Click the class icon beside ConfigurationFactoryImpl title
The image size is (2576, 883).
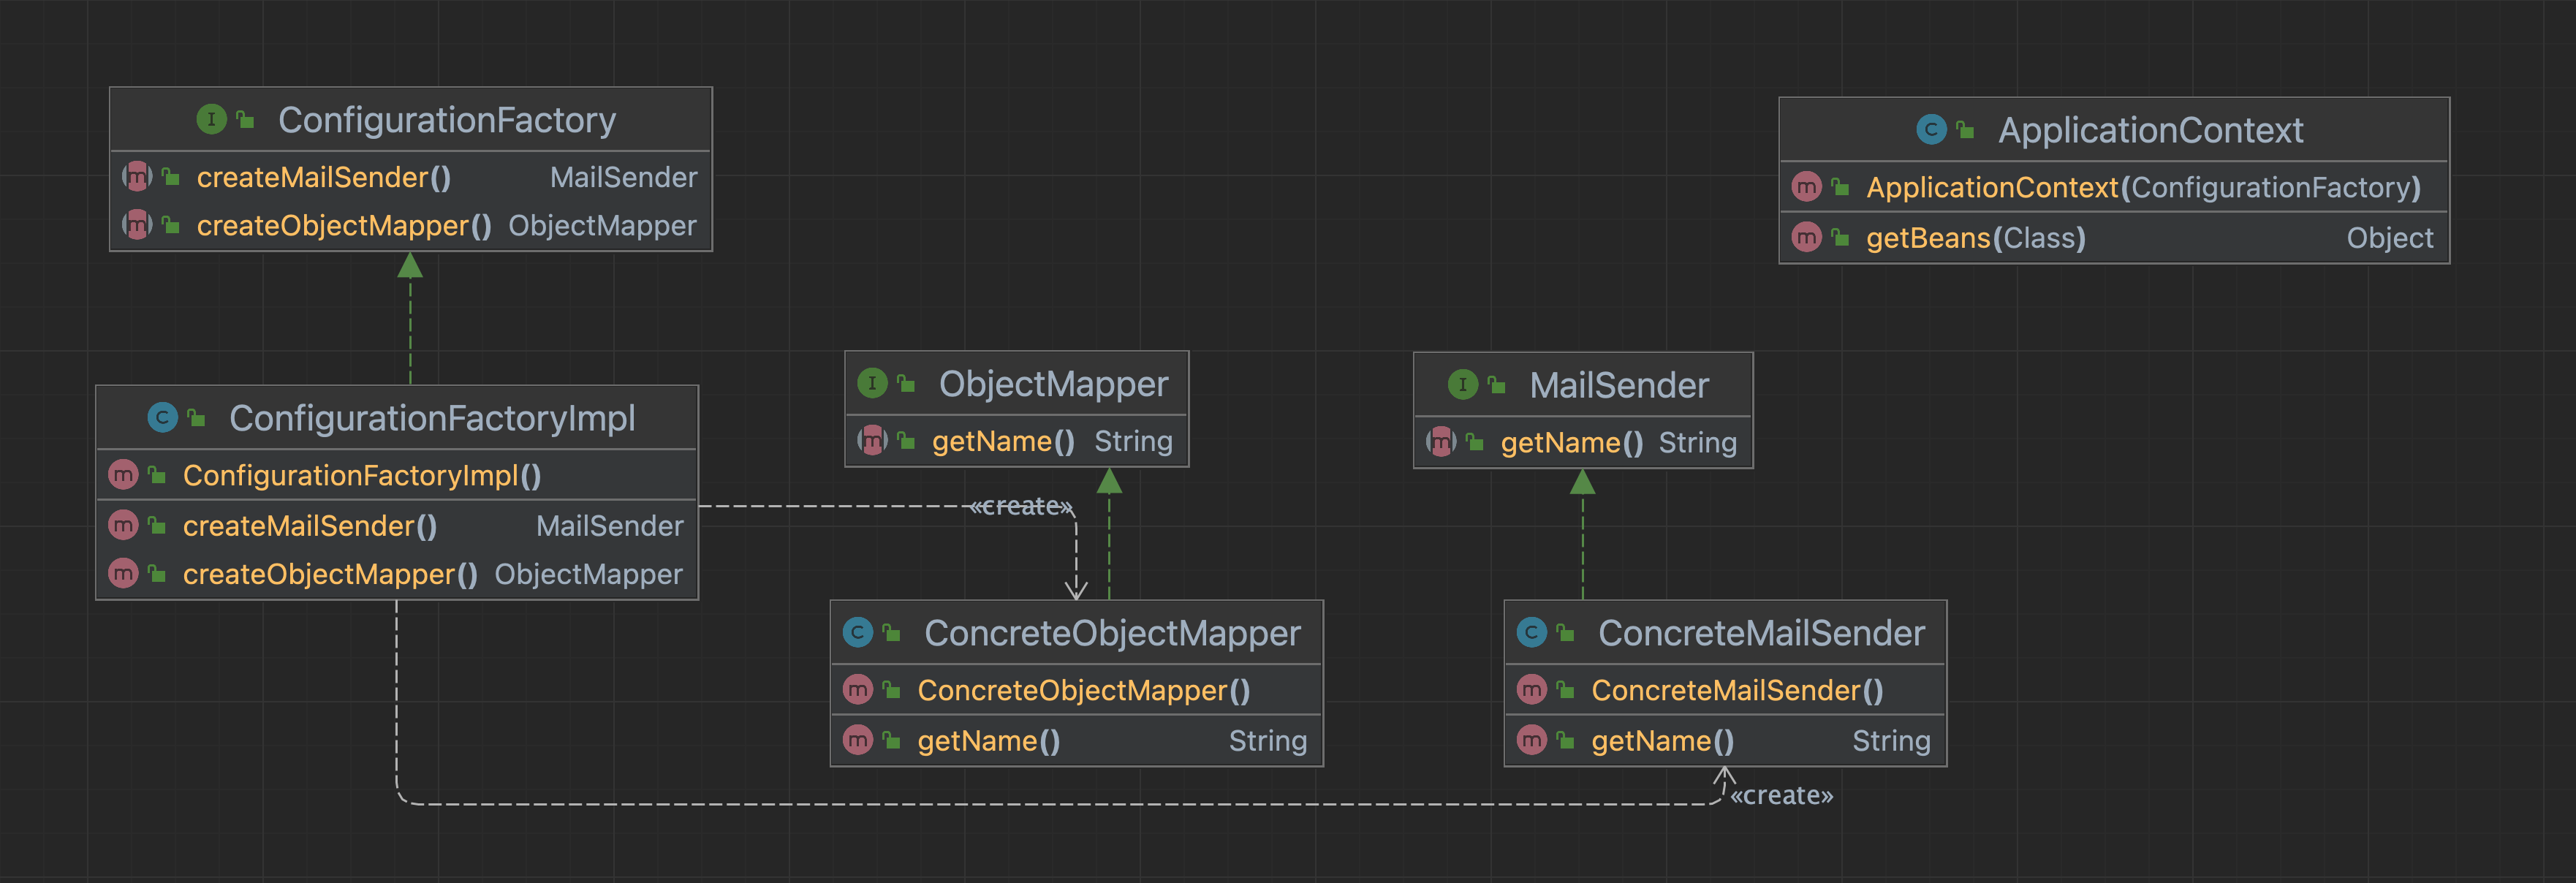[162, 418]
